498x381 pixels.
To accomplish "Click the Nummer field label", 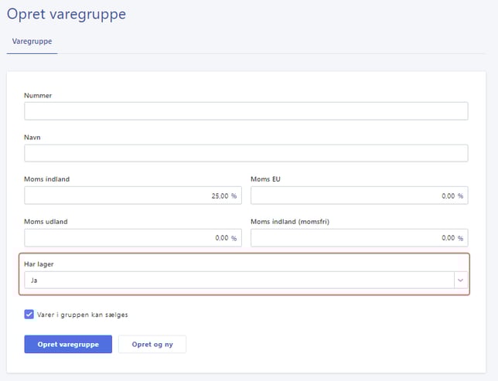I will click(x=38, y=95).
